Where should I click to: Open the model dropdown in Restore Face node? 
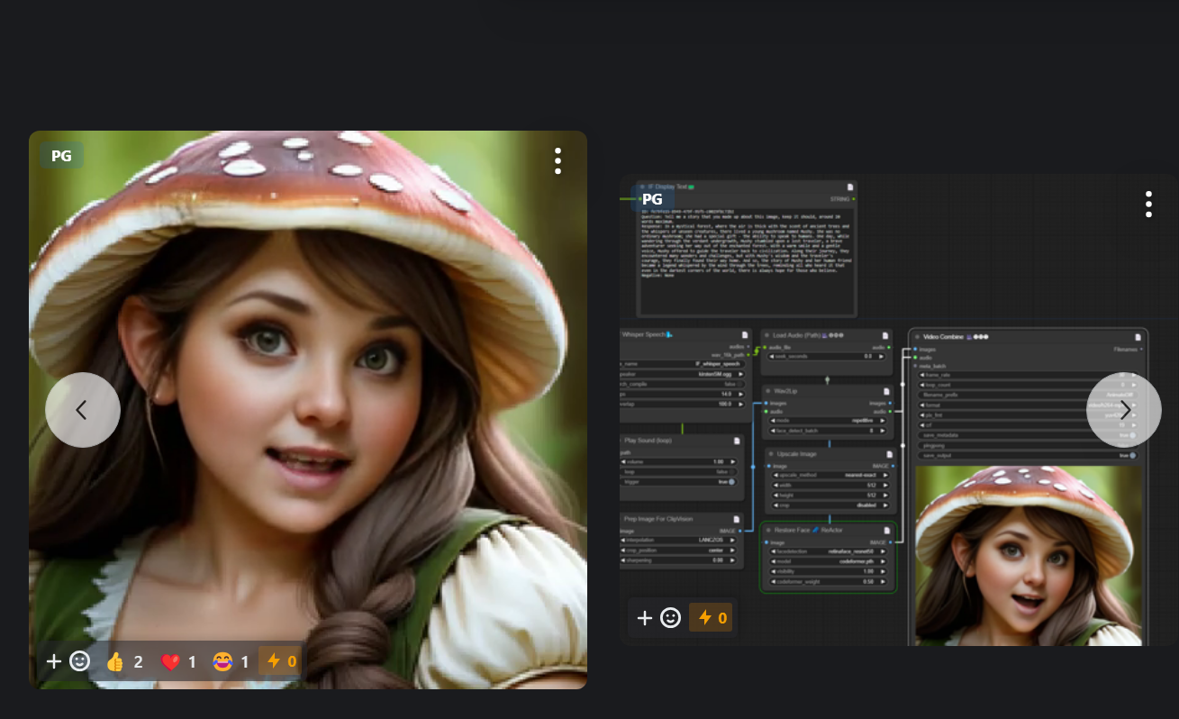829,561
